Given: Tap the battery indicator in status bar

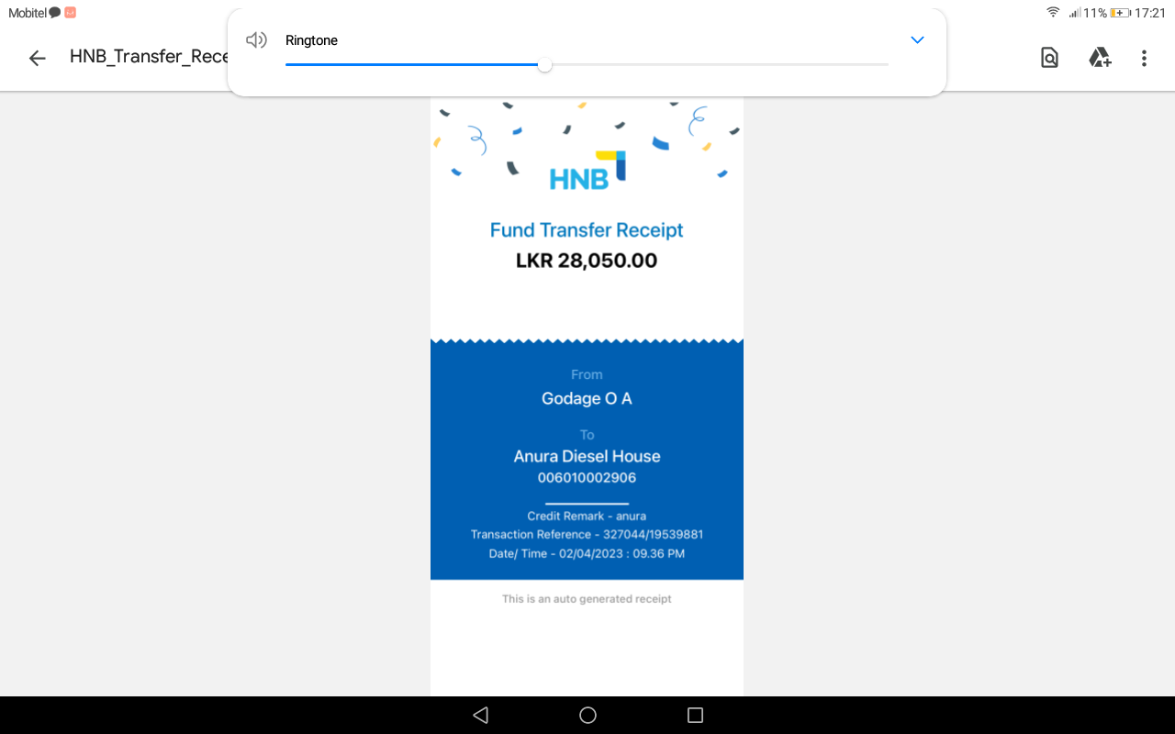Looking at the screenshot, I should (1121, 13).
